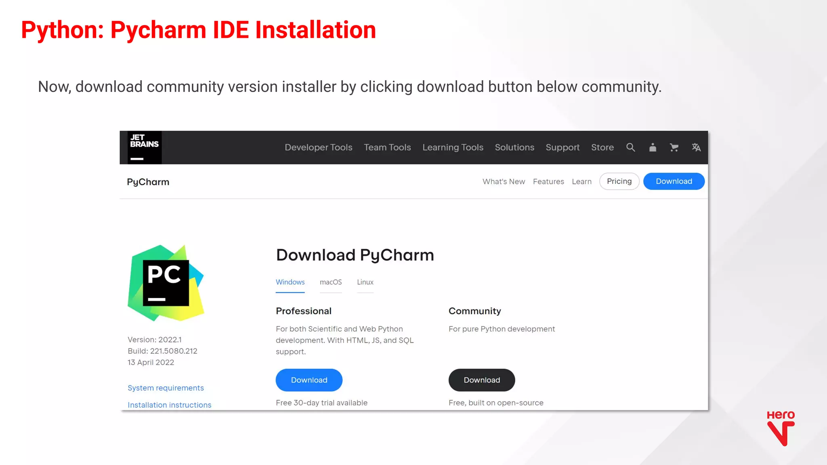Download the Professional edition

pyautogui.click(x=309, y=380)
